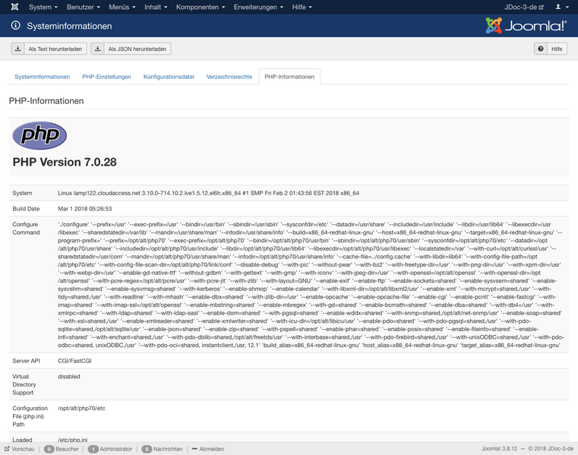Open the Benutzer dropdown menu
The image size is (578, 455).
pos(84,7)
